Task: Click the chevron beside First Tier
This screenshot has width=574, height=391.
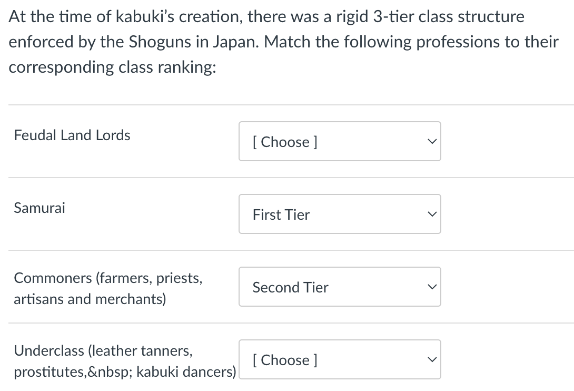Action: click(431, 214)
